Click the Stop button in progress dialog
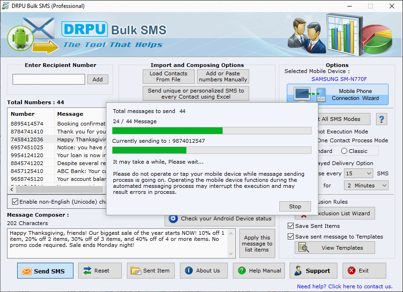The width and height of the screenshot is (403, 292). tap(295, 206)
